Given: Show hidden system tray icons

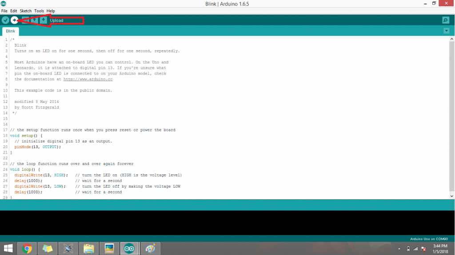Looking at the screenshot, I should tap(399, 249).
